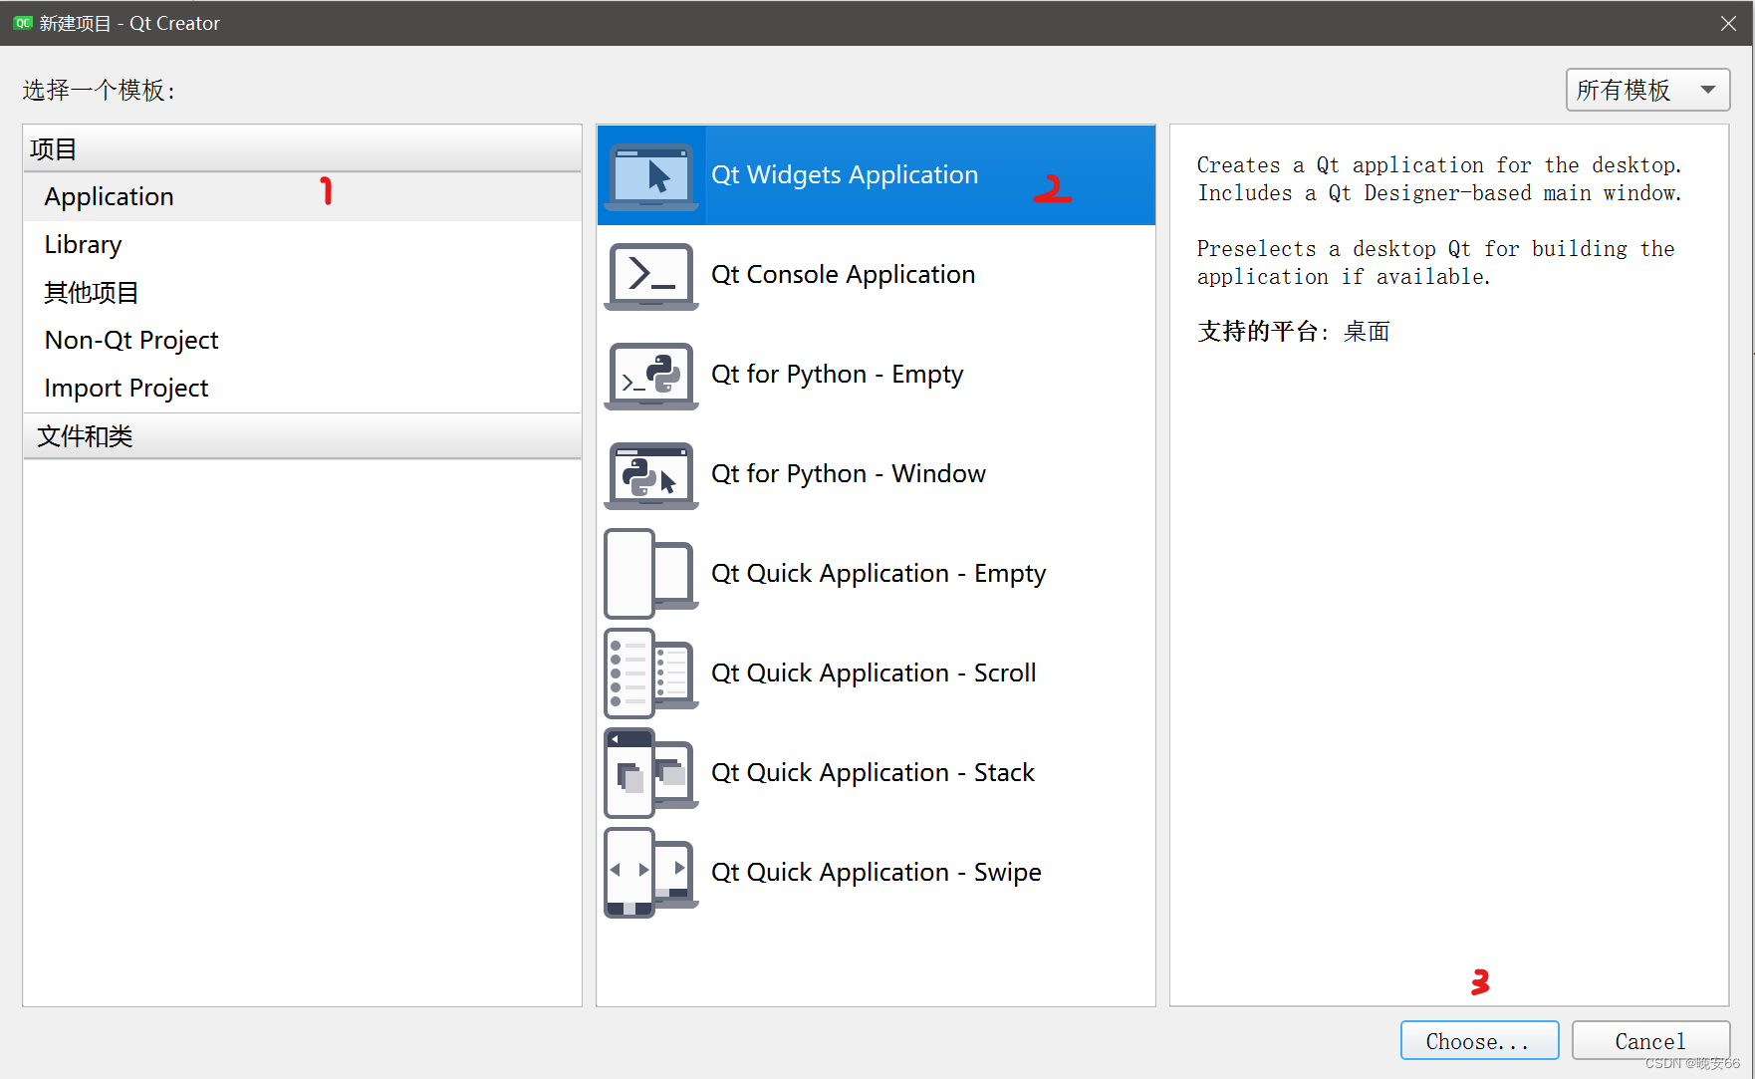This screenshot has width=1755, height=1079.
Task: Click the 文件和类 section header
Action: point(303,436)
